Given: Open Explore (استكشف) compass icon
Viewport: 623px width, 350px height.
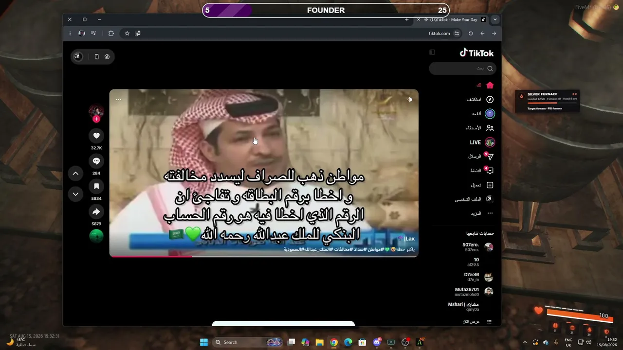Looking at the screenshot, I should point(490,100).
